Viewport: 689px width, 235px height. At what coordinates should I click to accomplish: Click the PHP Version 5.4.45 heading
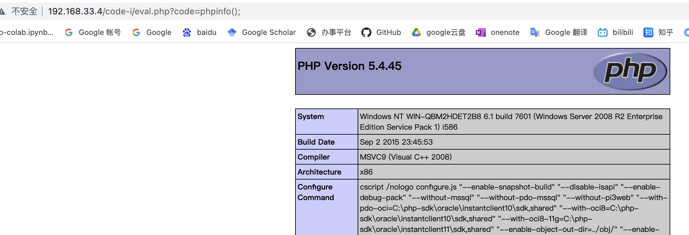click(349, 66)
